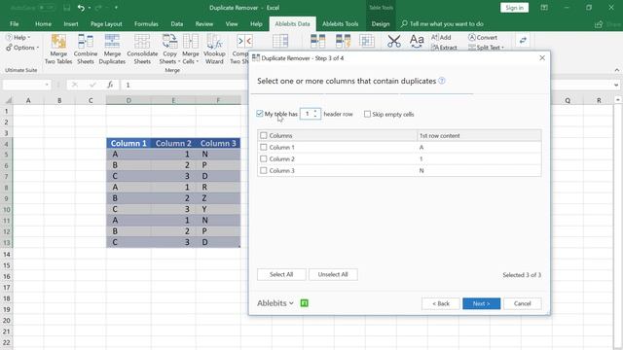This screenshot has height=350, width=623.
Task: Click the table icon partly hidden by dialog title
Action: click(x=280, y=41)
